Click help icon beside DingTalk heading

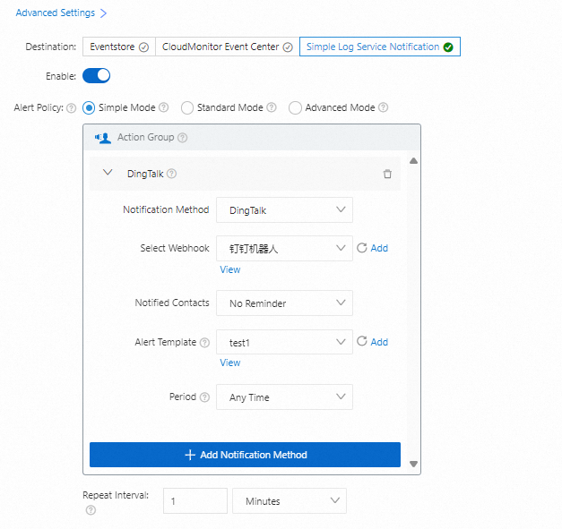click(172, 174)
